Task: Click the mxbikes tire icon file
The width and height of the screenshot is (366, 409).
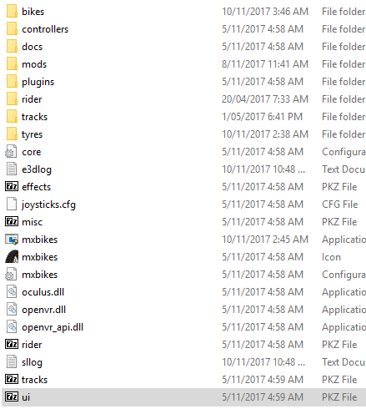Action: click(x=12, y=257)
